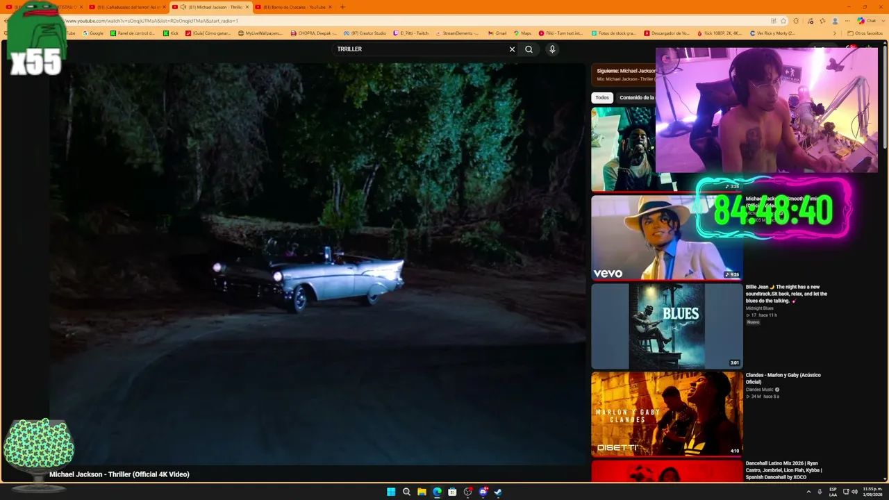Switch to the Barrio de Chacales tab

click(294, 7)
